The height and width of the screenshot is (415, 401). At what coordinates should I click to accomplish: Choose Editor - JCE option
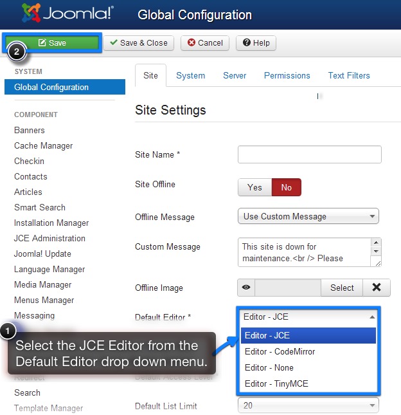(x=308, y=335)
